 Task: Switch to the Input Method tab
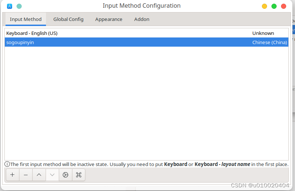[26, 19]
